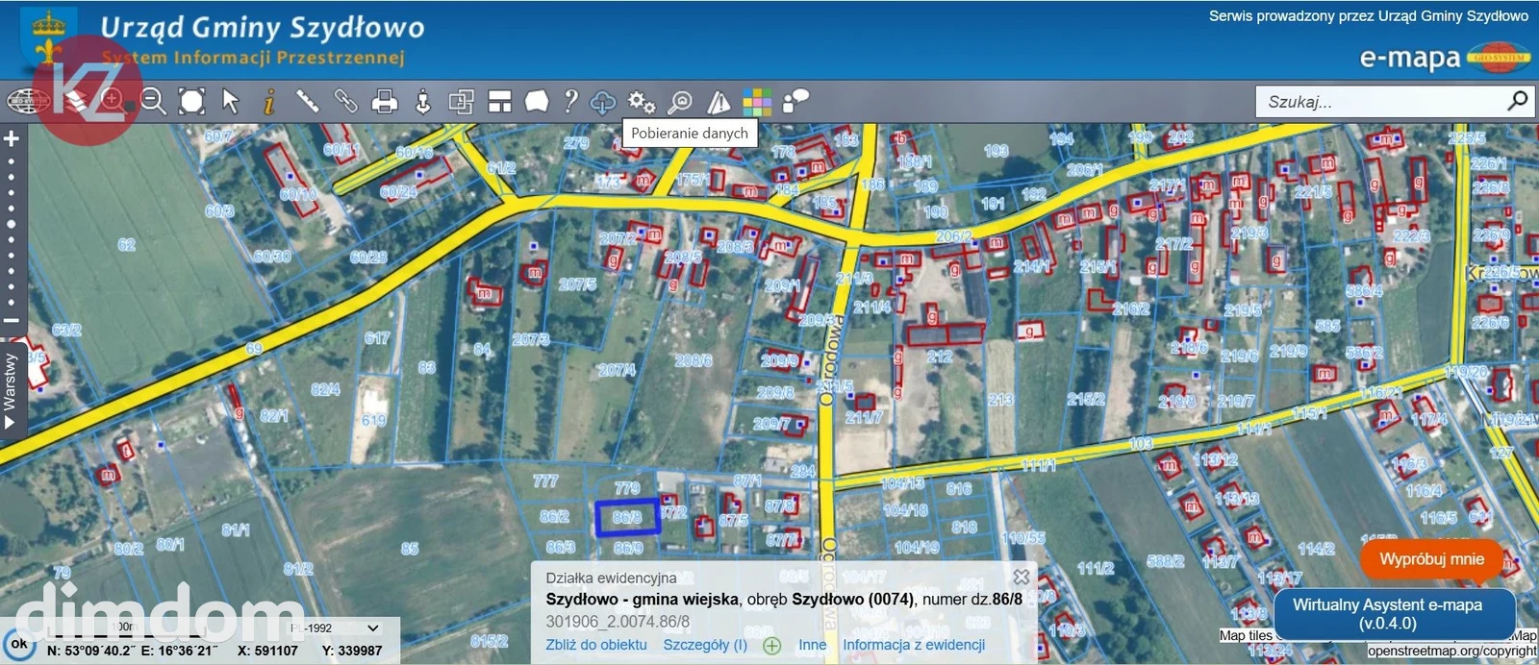1539x665 pixels.
Task: Open the gears settings tool
Action: point(642,101)
